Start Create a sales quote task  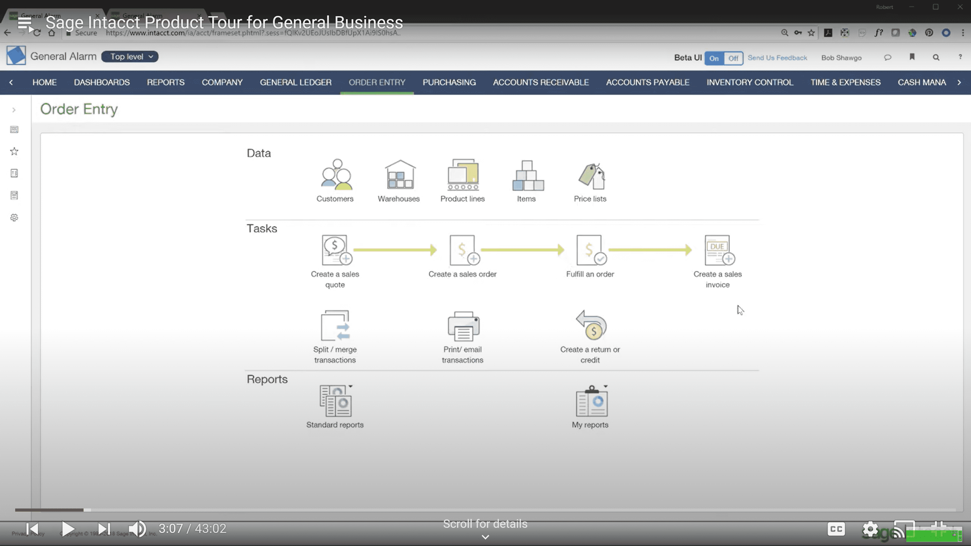tap(337, 250)
